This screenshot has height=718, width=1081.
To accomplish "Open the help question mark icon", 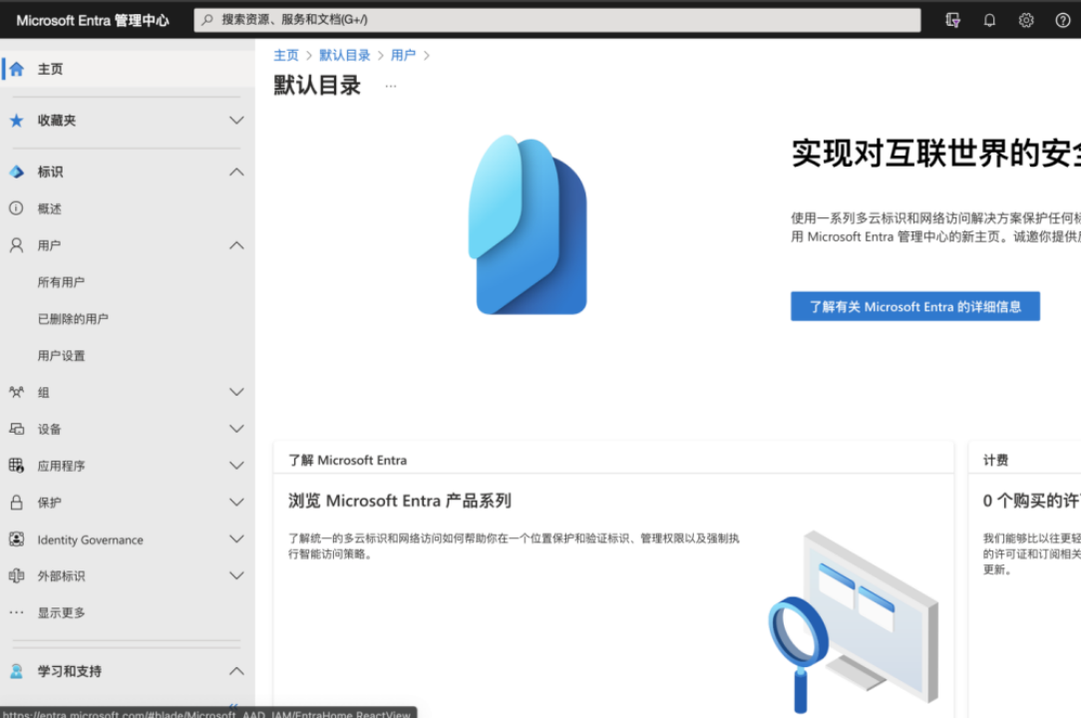I will [x=1062, y=20].
